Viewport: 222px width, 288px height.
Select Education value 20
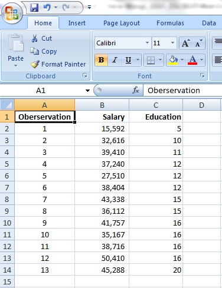[156, 270]
